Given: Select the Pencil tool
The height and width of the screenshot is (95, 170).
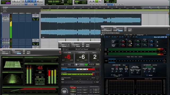Looking at the screenshot, I should (x=41, y=1).
